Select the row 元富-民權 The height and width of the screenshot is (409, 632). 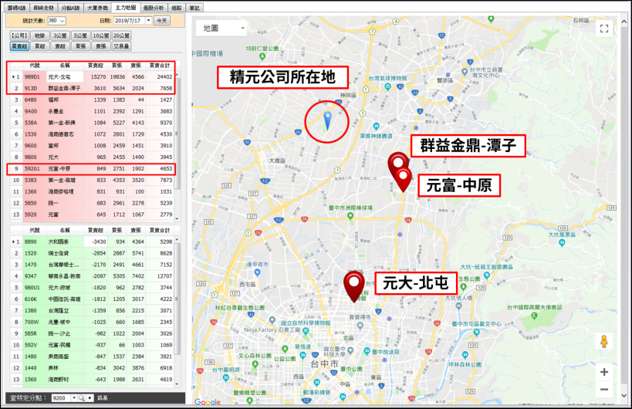93,345
